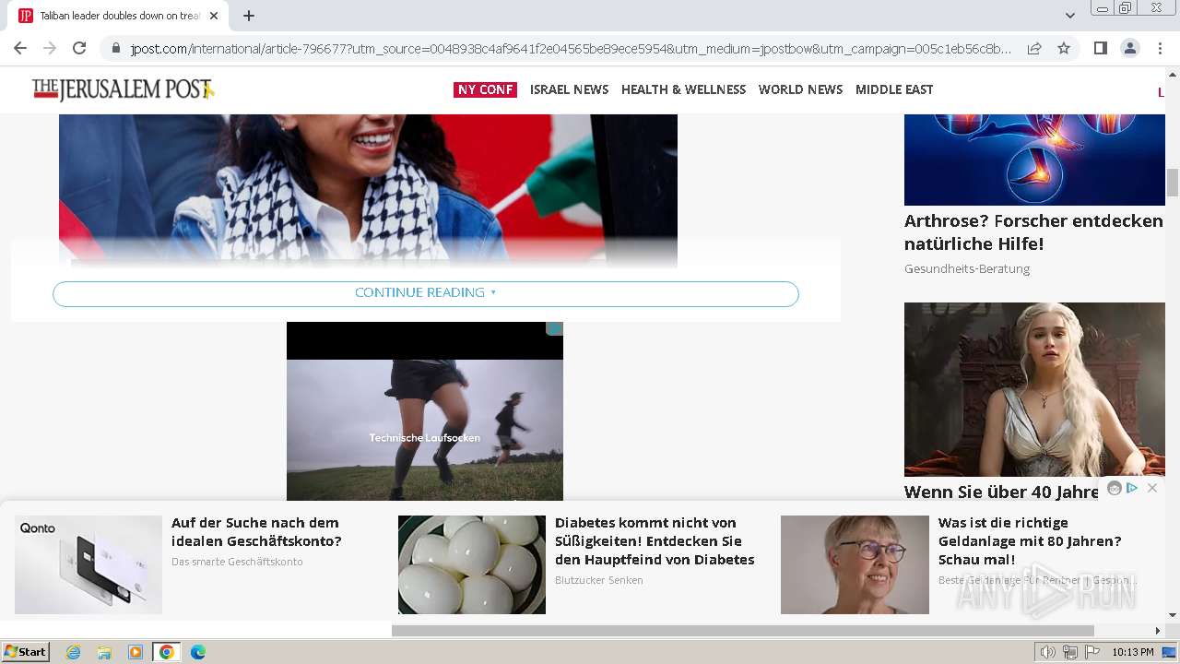
Task: Click the browser forward arrow
Action: pos(50,48)
